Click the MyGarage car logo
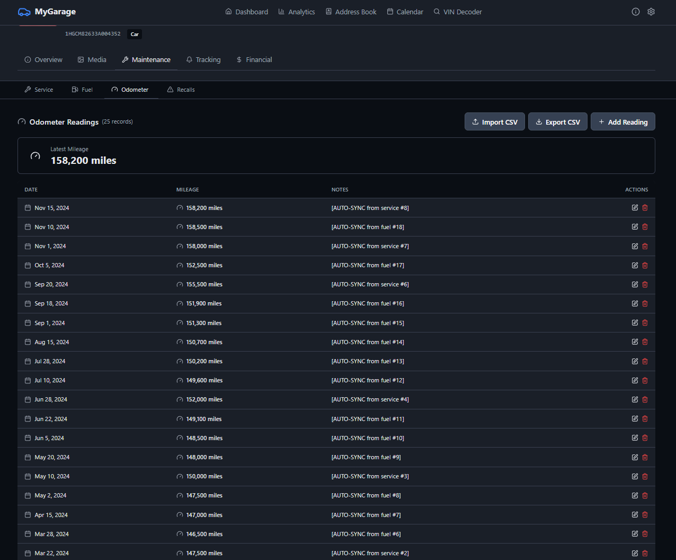 coord(24,12)
